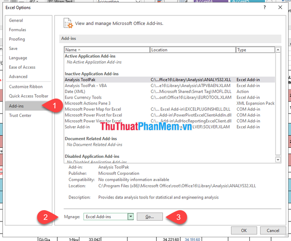Sort add-ins by Type column header
The height and width of the screenshot is (241, 291).
point(255,50)
